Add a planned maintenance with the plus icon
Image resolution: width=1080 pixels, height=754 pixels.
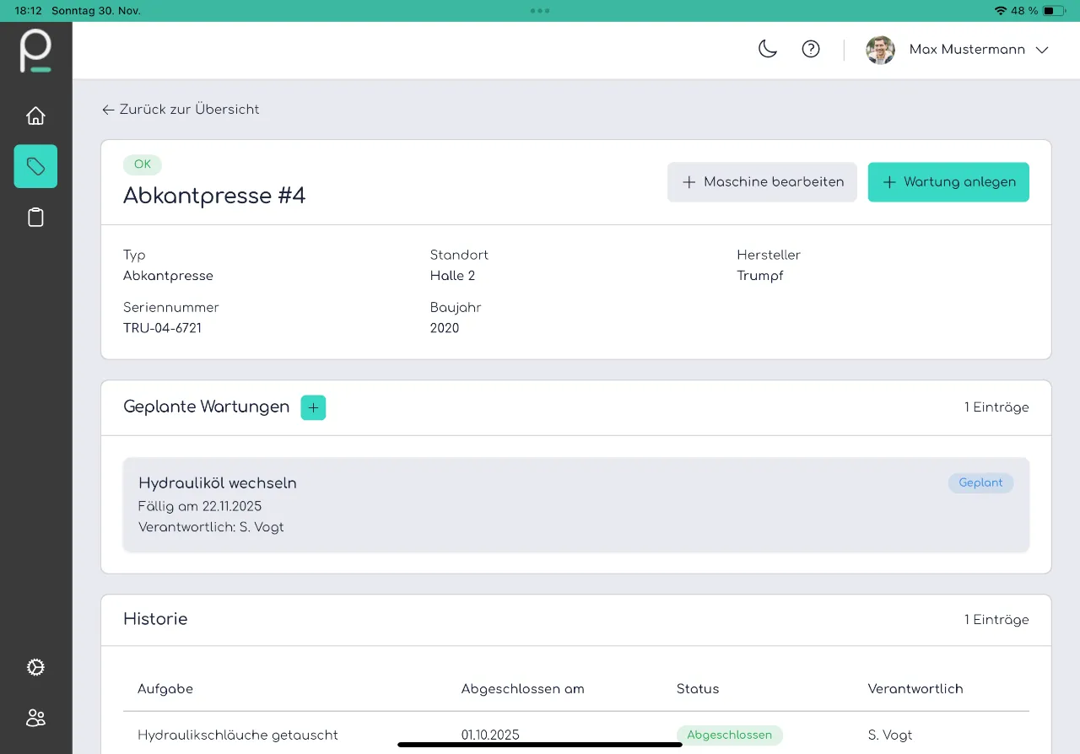[x=313, y=407]
